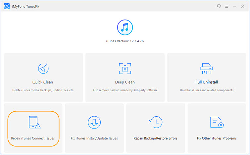Click the Quick Clean broom icon
The width and height of the screenshot is (250, 155).
click(x=43, y=68)
